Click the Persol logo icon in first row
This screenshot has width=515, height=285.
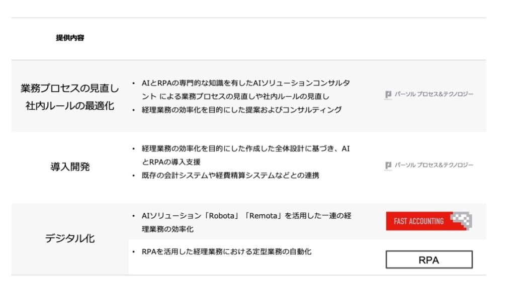pos(388,95)
